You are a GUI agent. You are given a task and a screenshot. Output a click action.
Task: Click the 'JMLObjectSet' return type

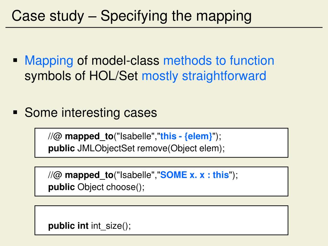pos(106,149)
